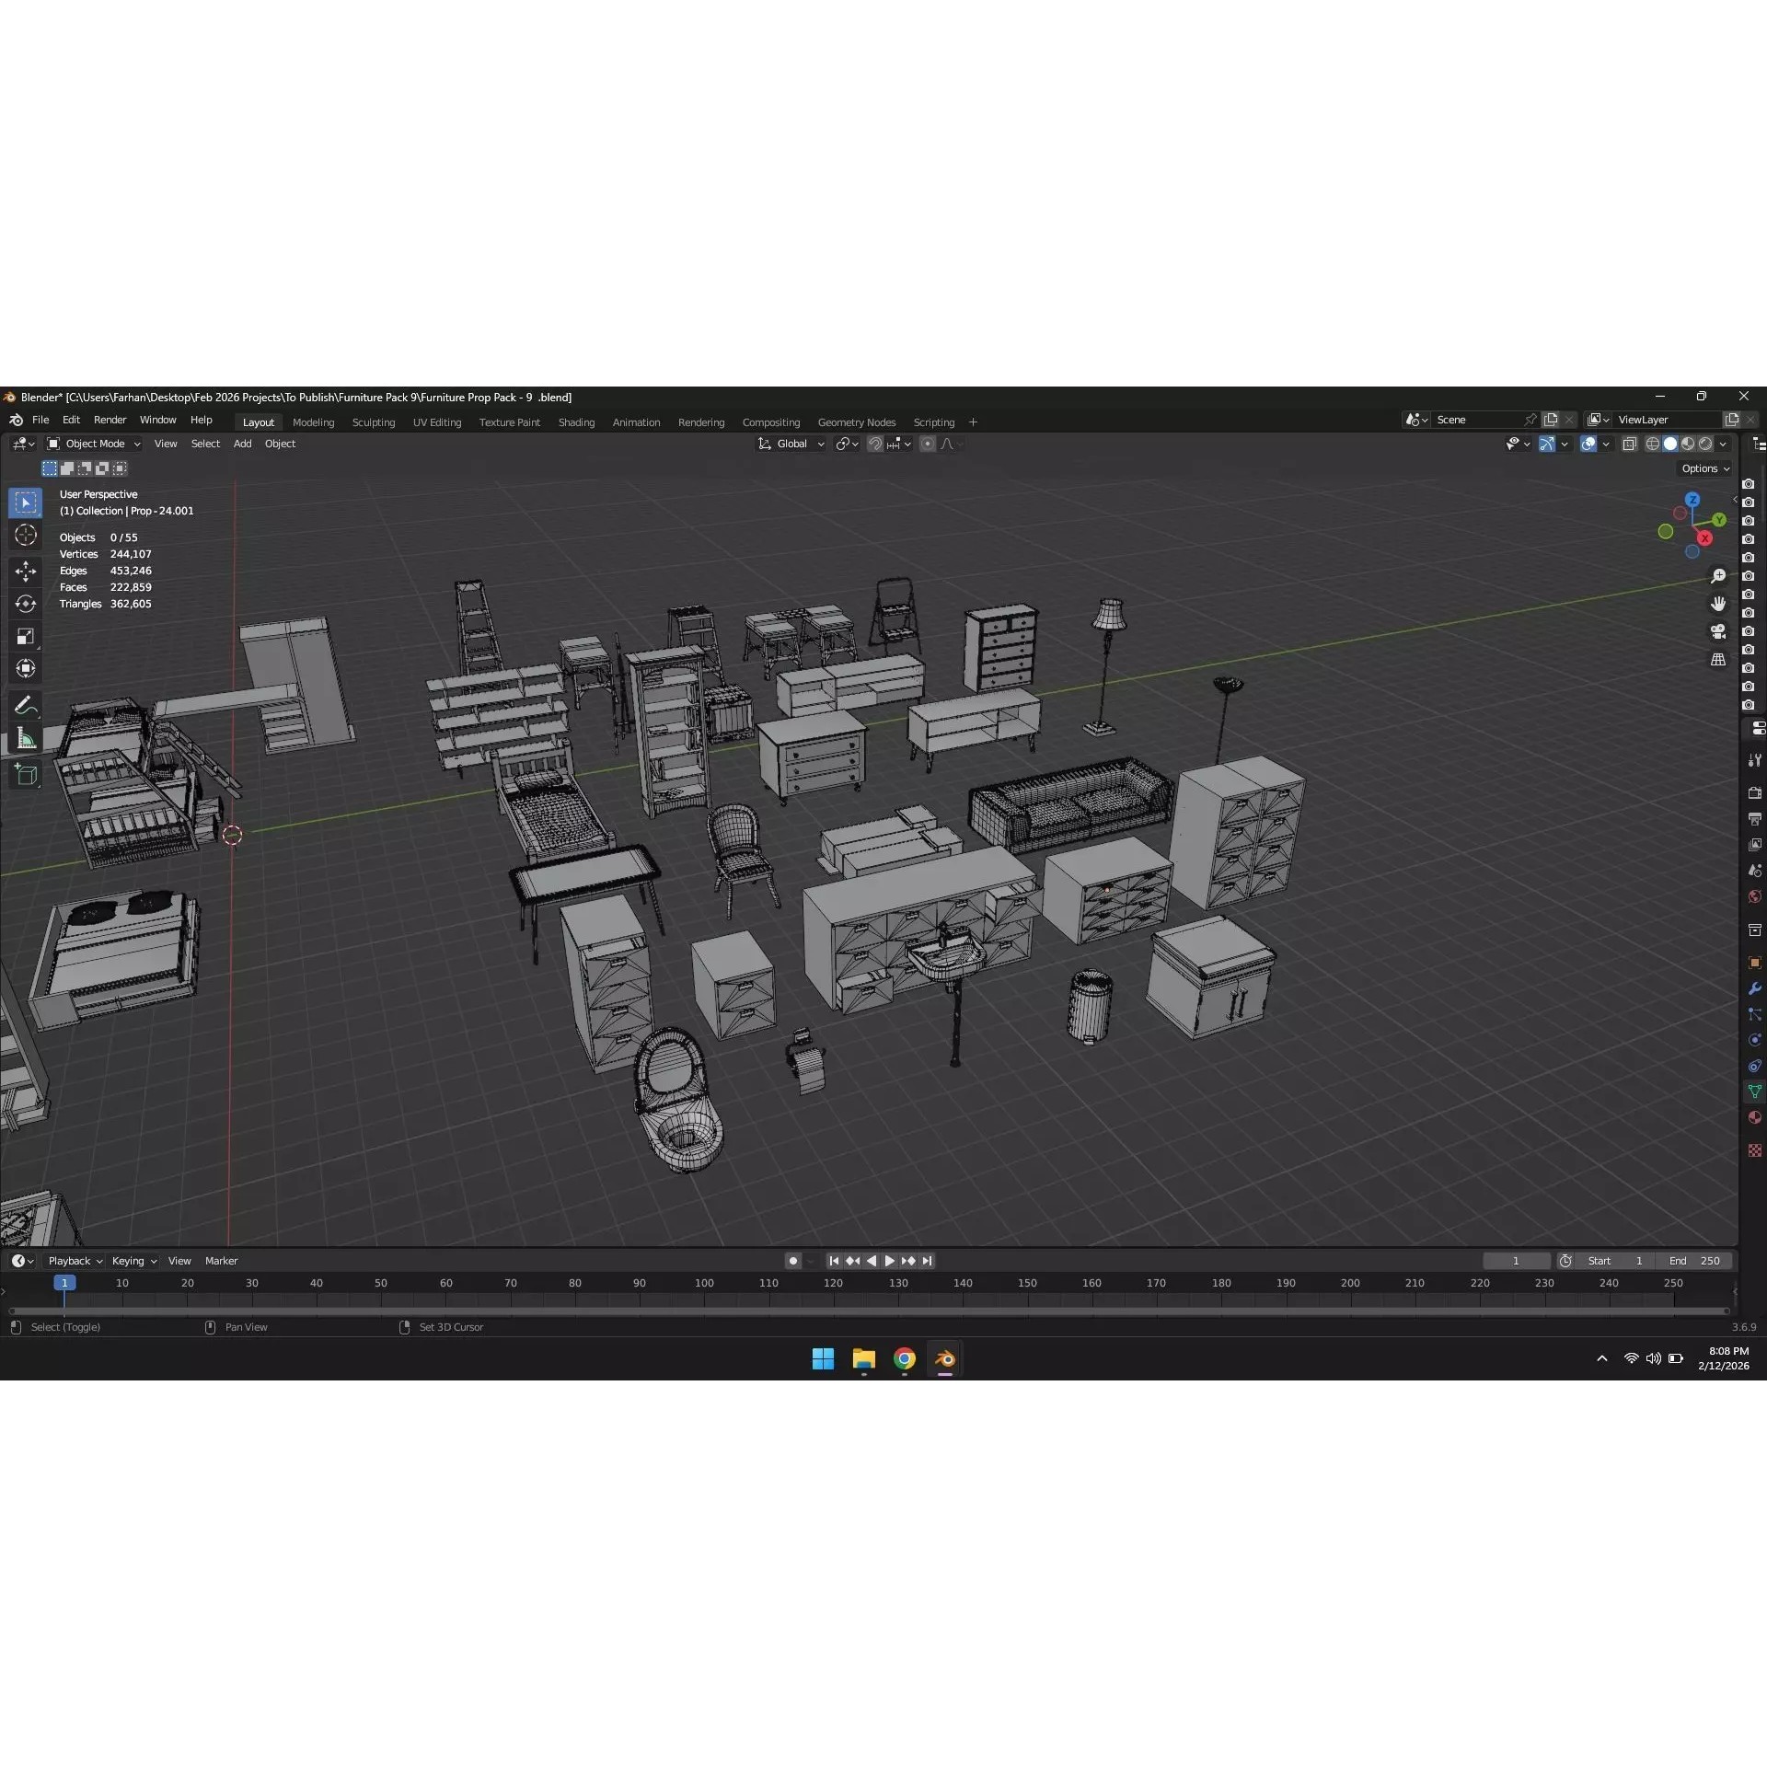This screenshot has width=1767, height=1767.
Task: Expand the Options menu in viewport header
Action: (1704, 468)
